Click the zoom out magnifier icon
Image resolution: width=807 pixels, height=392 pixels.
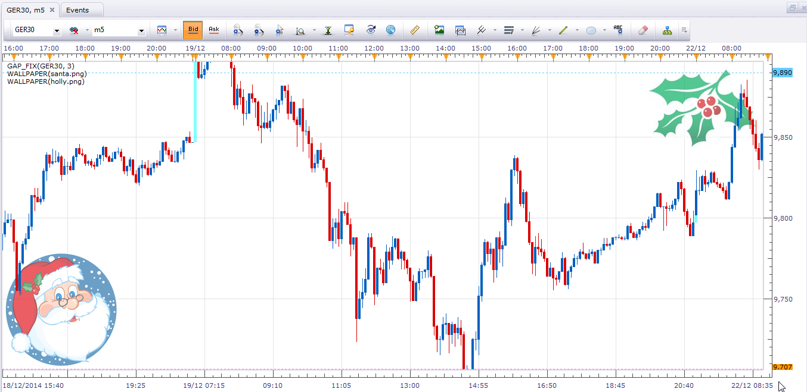click(258, 30)
